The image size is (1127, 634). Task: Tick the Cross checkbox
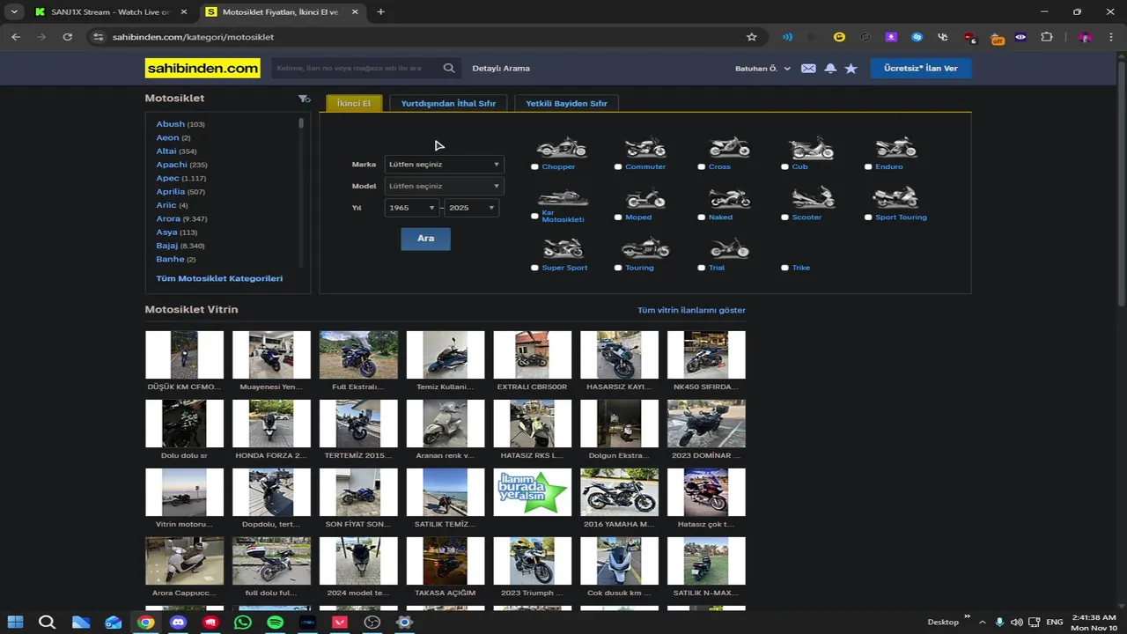coord(702,166)
